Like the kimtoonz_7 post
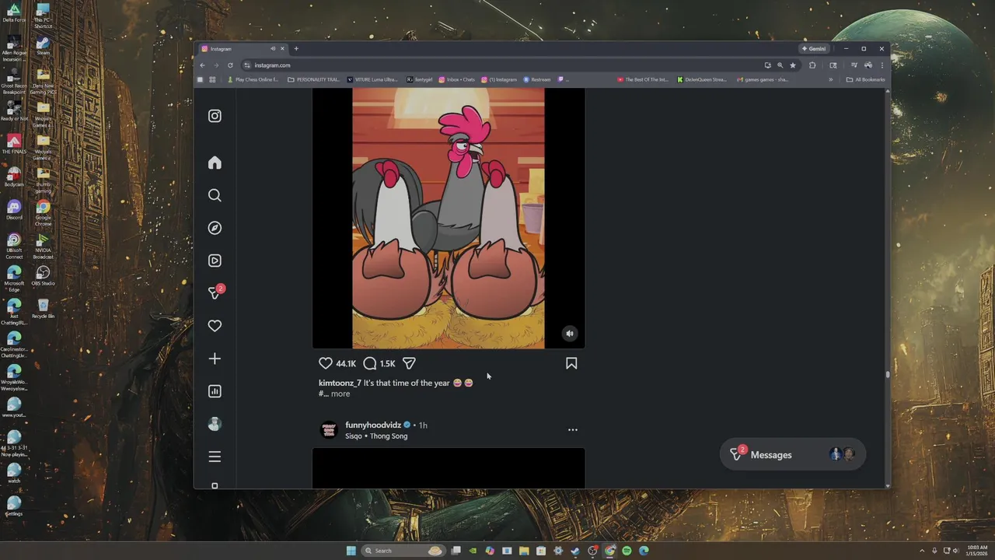Screen dimensions: 995x560 (326, 363)
